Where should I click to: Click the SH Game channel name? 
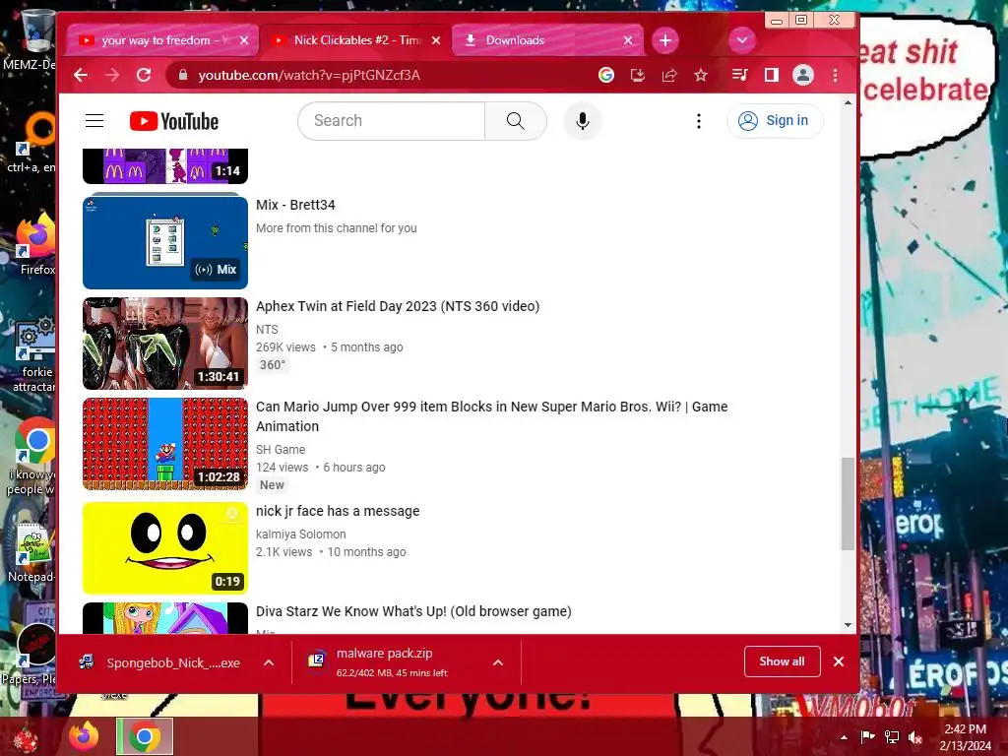(281, 449)
